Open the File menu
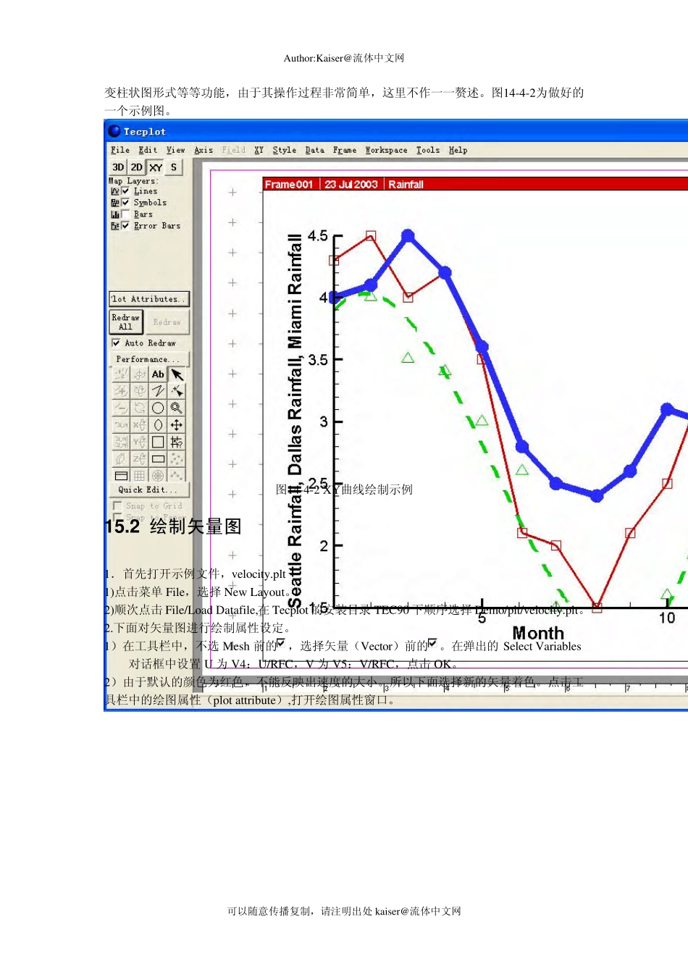Image resolution: width=688 pixels, height=974 pixels. click(120, 150)
